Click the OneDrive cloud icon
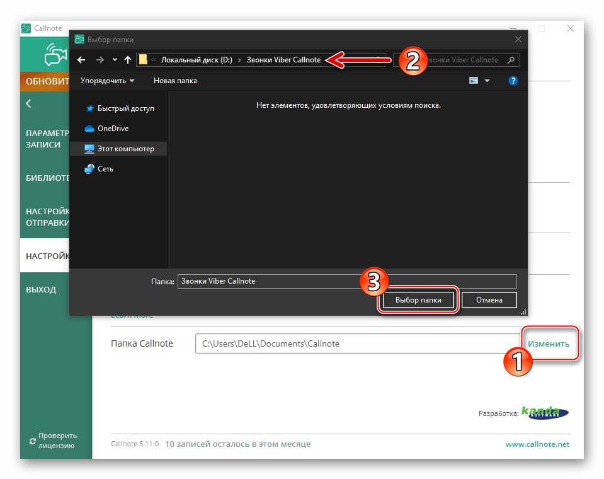 (89, 129)
